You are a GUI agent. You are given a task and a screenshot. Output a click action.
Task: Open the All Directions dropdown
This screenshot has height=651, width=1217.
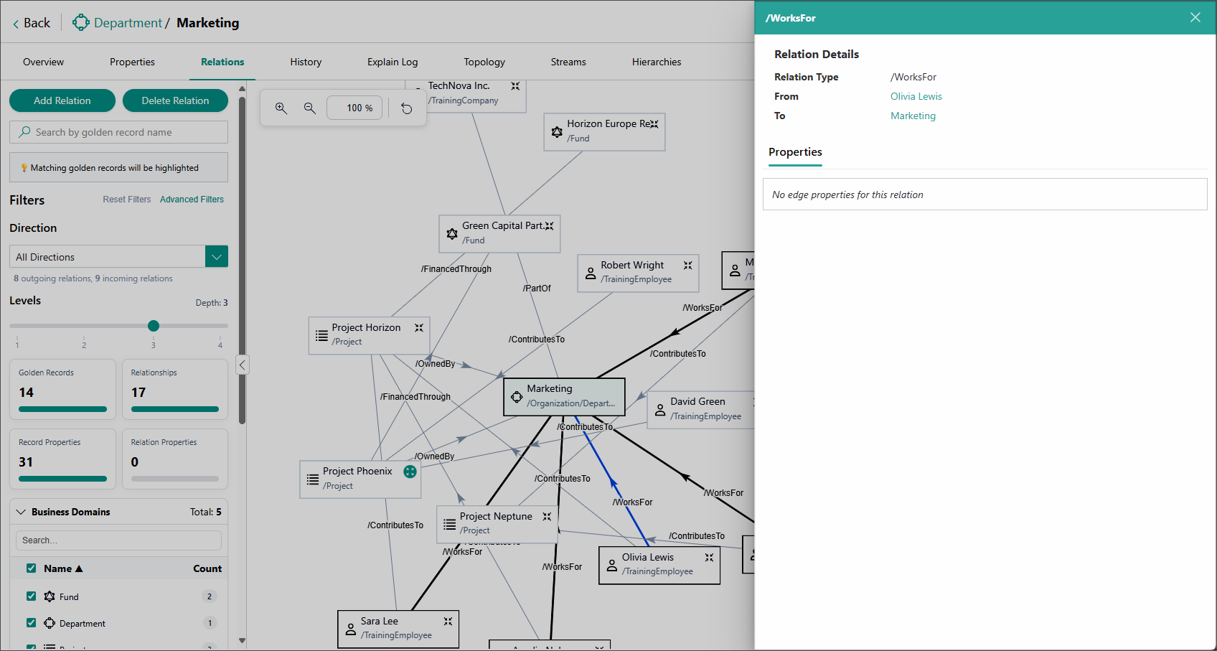tap(217, 257)
